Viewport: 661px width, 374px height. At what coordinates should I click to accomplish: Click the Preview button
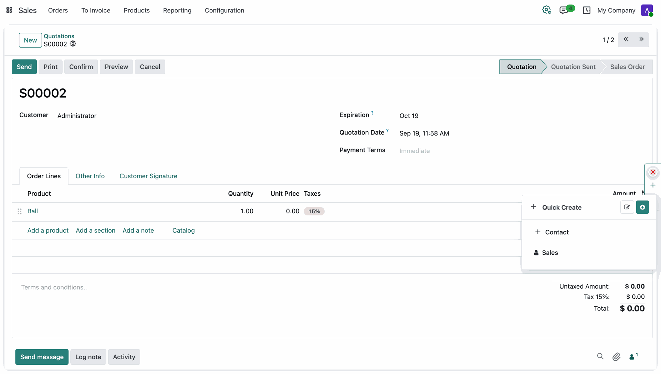click(116, 67)
